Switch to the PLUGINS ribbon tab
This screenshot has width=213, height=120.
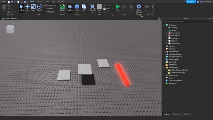click(x=61, y=2)
